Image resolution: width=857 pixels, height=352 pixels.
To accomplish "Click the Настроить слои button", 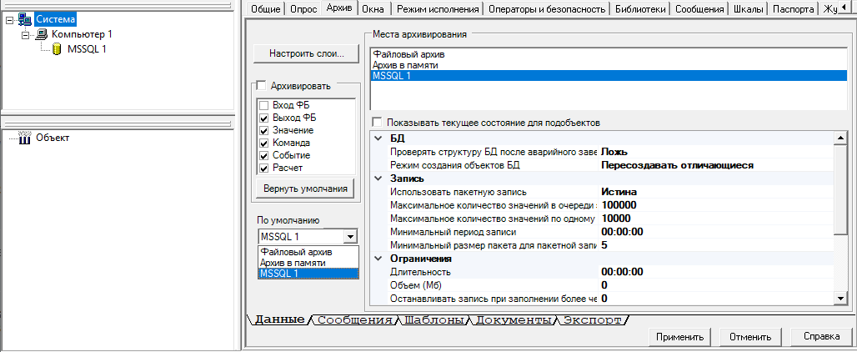I will pos(306,53).
